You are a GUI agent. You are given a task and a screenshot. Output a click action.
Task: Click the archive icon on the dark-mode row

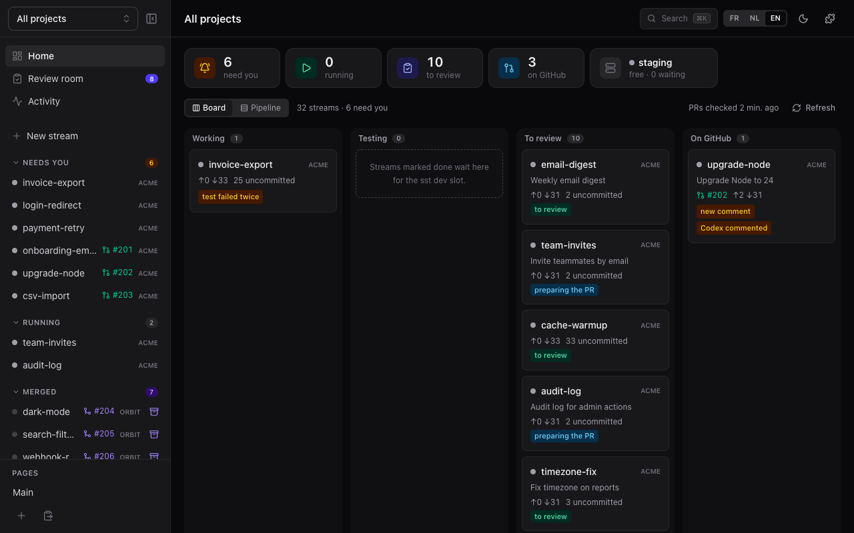[153, 412]
